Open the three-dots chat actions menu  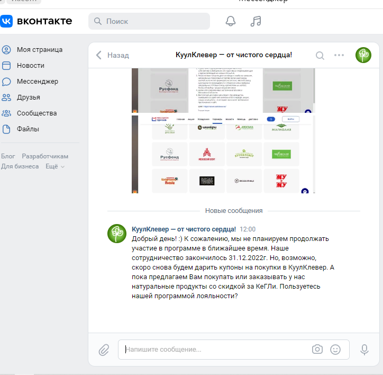pos(339,55)
